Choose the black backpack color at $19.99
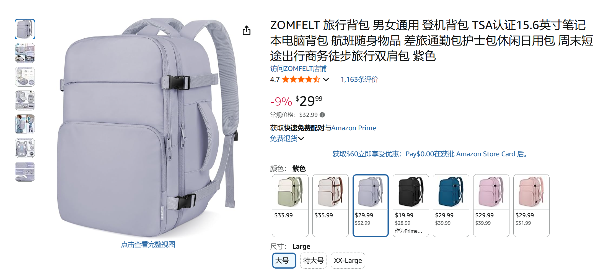The image size is (598, 273). [x=411, y=205]
